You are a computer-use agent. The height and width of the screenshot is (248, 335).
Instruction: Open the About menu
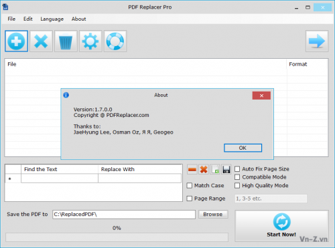point(78,19)
